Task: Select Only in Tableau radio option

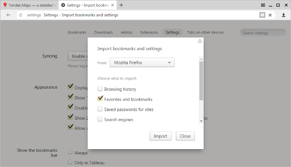Action: 70,162
